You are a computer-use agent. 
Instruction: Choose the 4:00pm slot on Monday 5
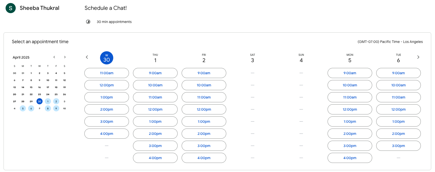(x=350, y=158)
